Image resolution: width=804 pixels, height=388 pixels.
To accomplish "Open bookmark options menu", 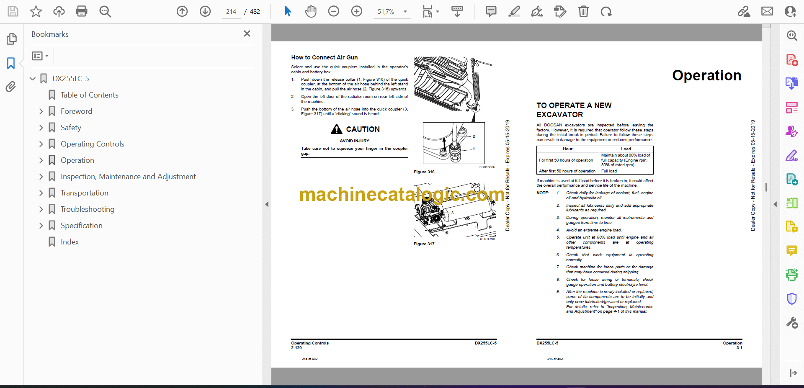I will coord(40,56).
